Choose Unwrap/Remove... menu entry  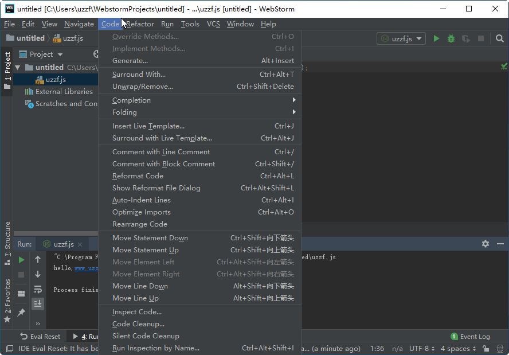pyautogui.click(x=199, y=87)
